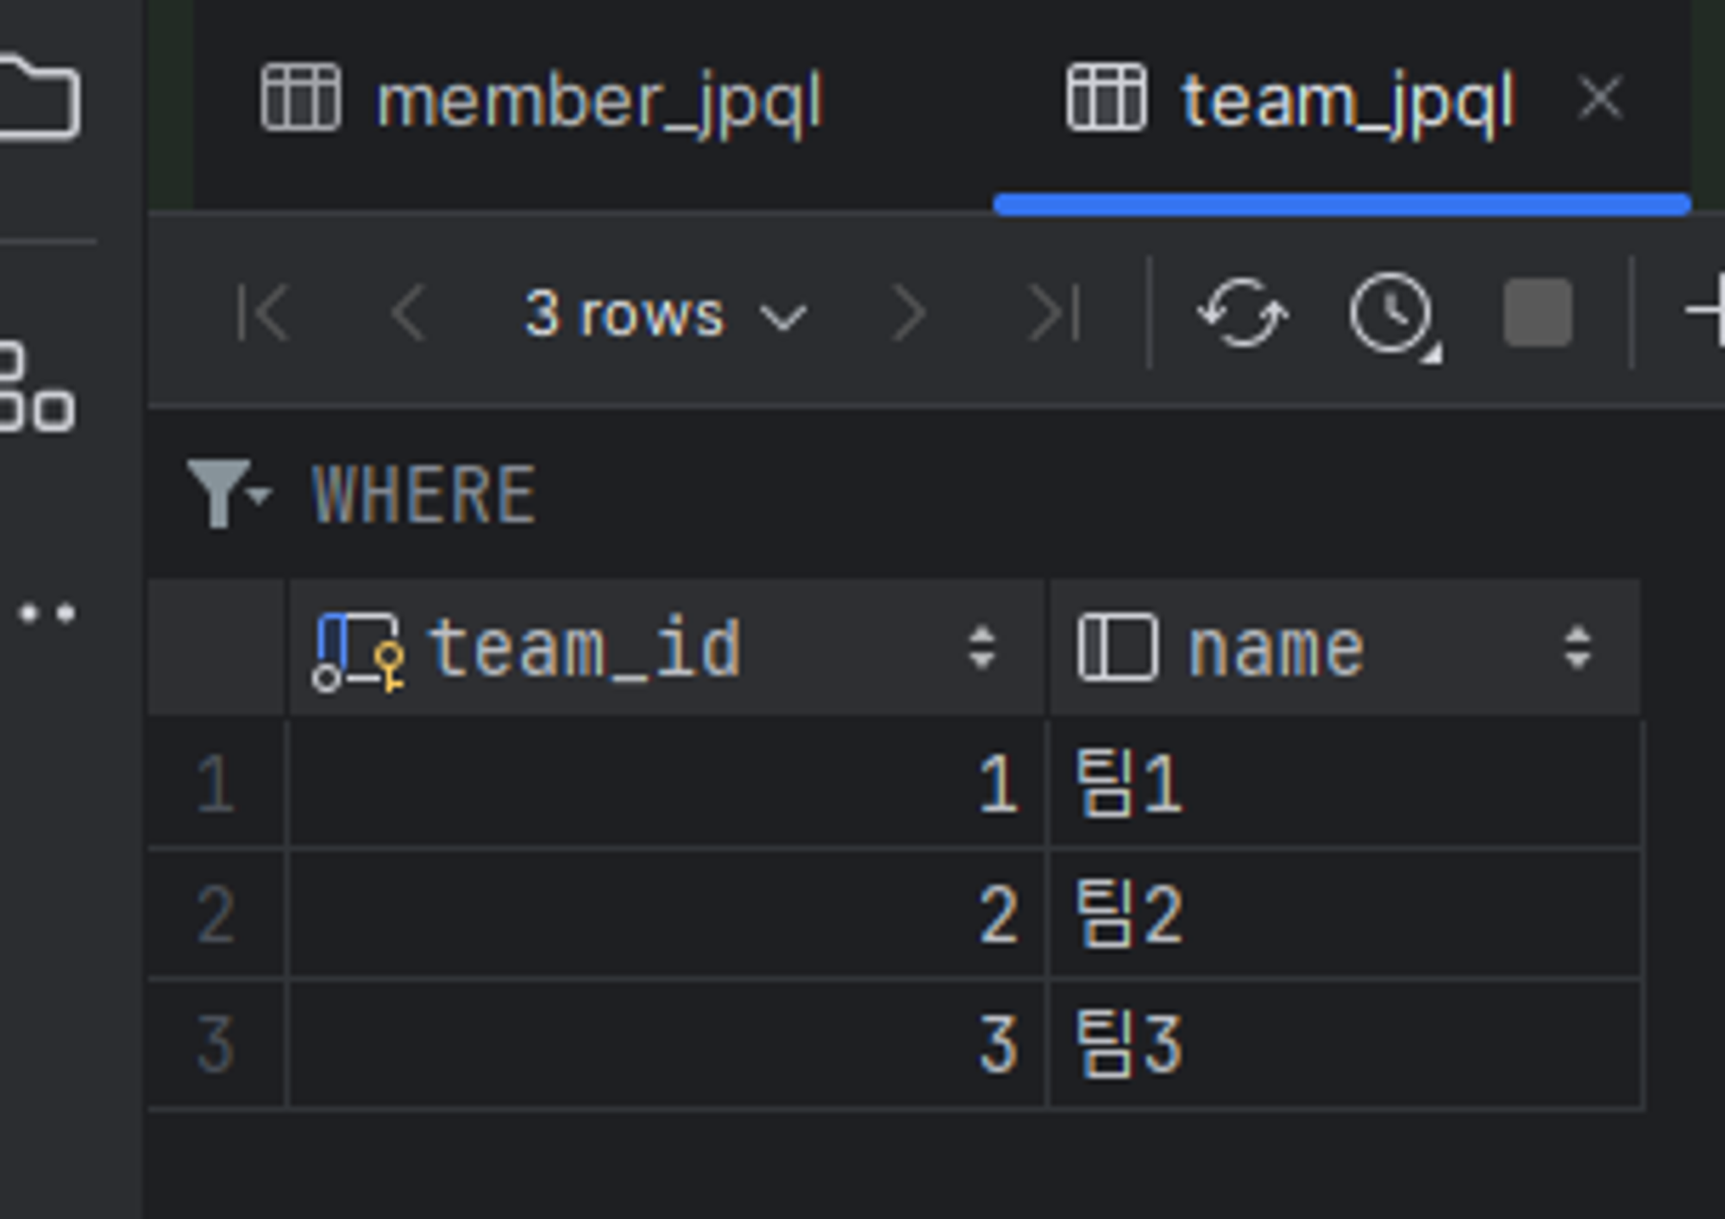Open the auto-refresh clock options
Image resolution: width=1725 pixels, height=1219 pixels.
[x=1392, y=314]
